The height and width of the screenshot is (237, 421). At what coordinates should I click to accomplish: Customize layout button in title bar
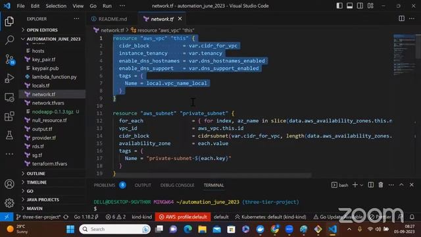tap(370, 6)
